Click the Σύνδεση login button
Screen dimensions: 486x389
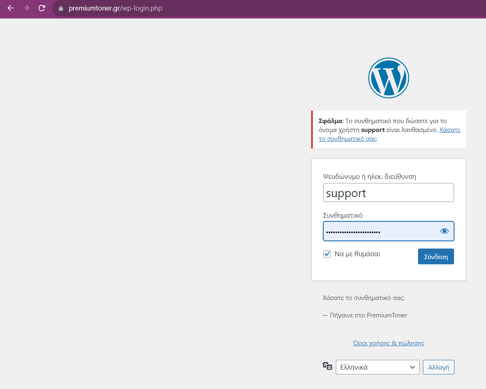coord(436,257)
